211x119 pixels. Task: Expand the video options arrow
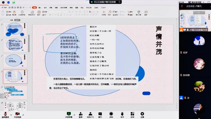pos(23,115)
